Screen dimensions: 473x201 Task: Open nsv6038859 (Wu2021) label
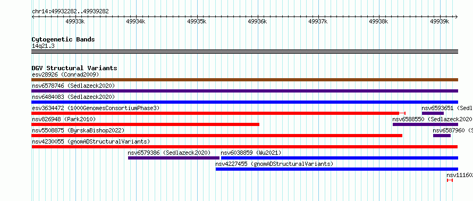point(251,153)
